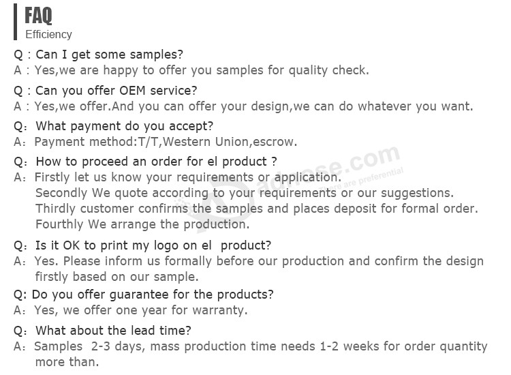Click the FAQ heading
This screenshot has height=375, width=511.
pyautogui.click(x=38, y=16)
